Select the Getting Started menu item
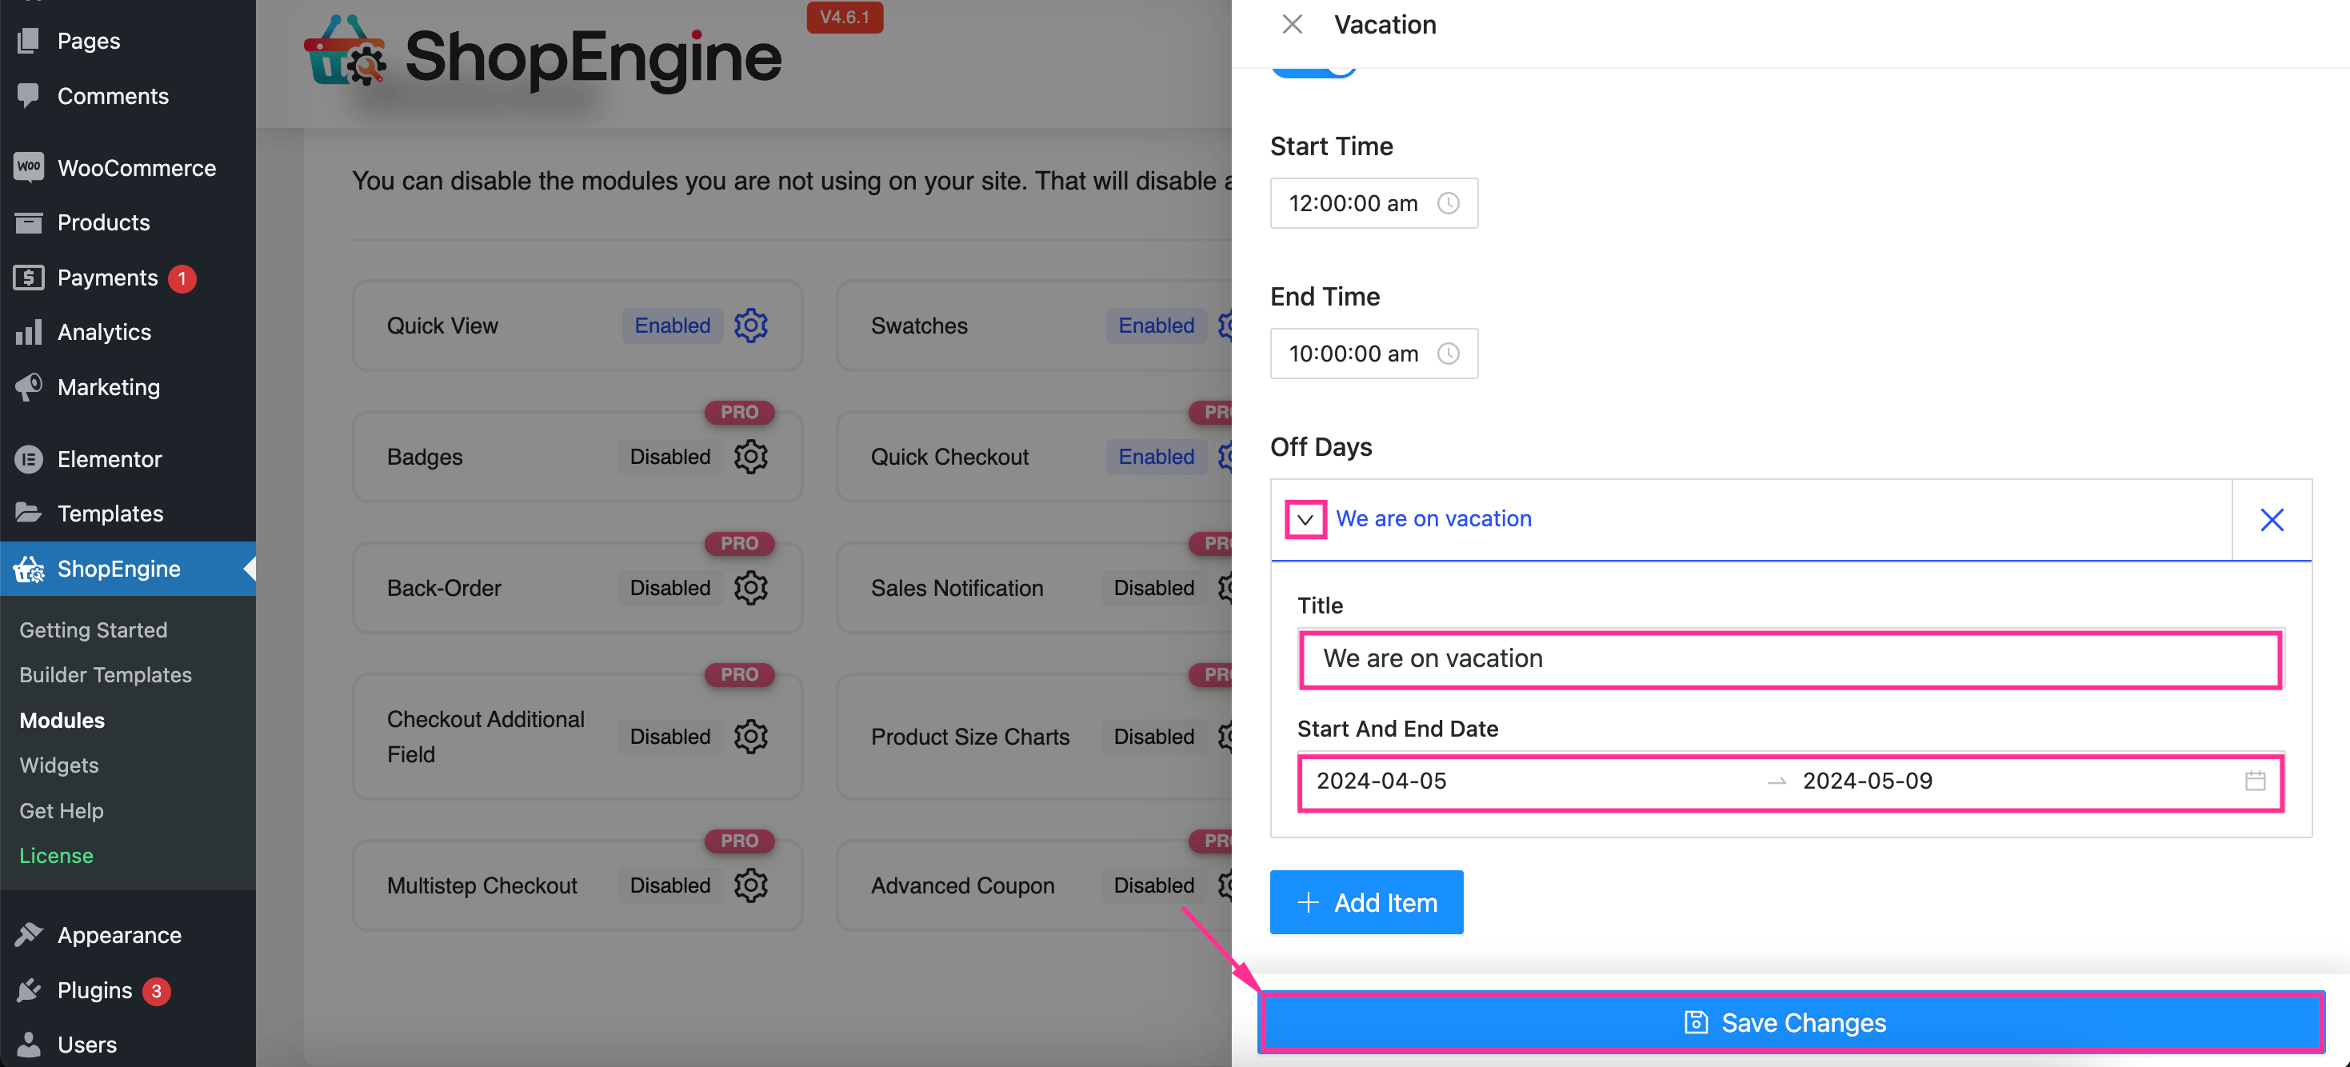Screen dimensions: 2350x1067 point(93,629)
